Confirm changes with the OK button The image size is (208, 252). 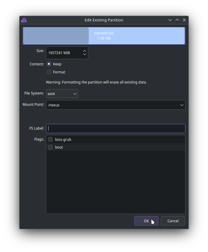(x=146, y=221)
